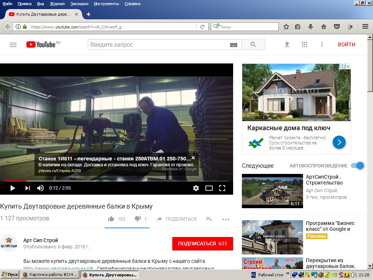The height and width of the screenshot is (280, 373).
Task: Close the Каркасные дома sidebar ad
Action: pos(348,66)
